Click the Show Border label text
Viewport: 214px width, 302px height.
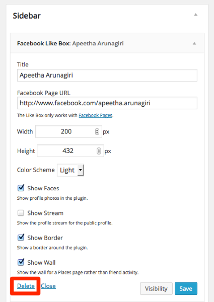pos(45,238)
